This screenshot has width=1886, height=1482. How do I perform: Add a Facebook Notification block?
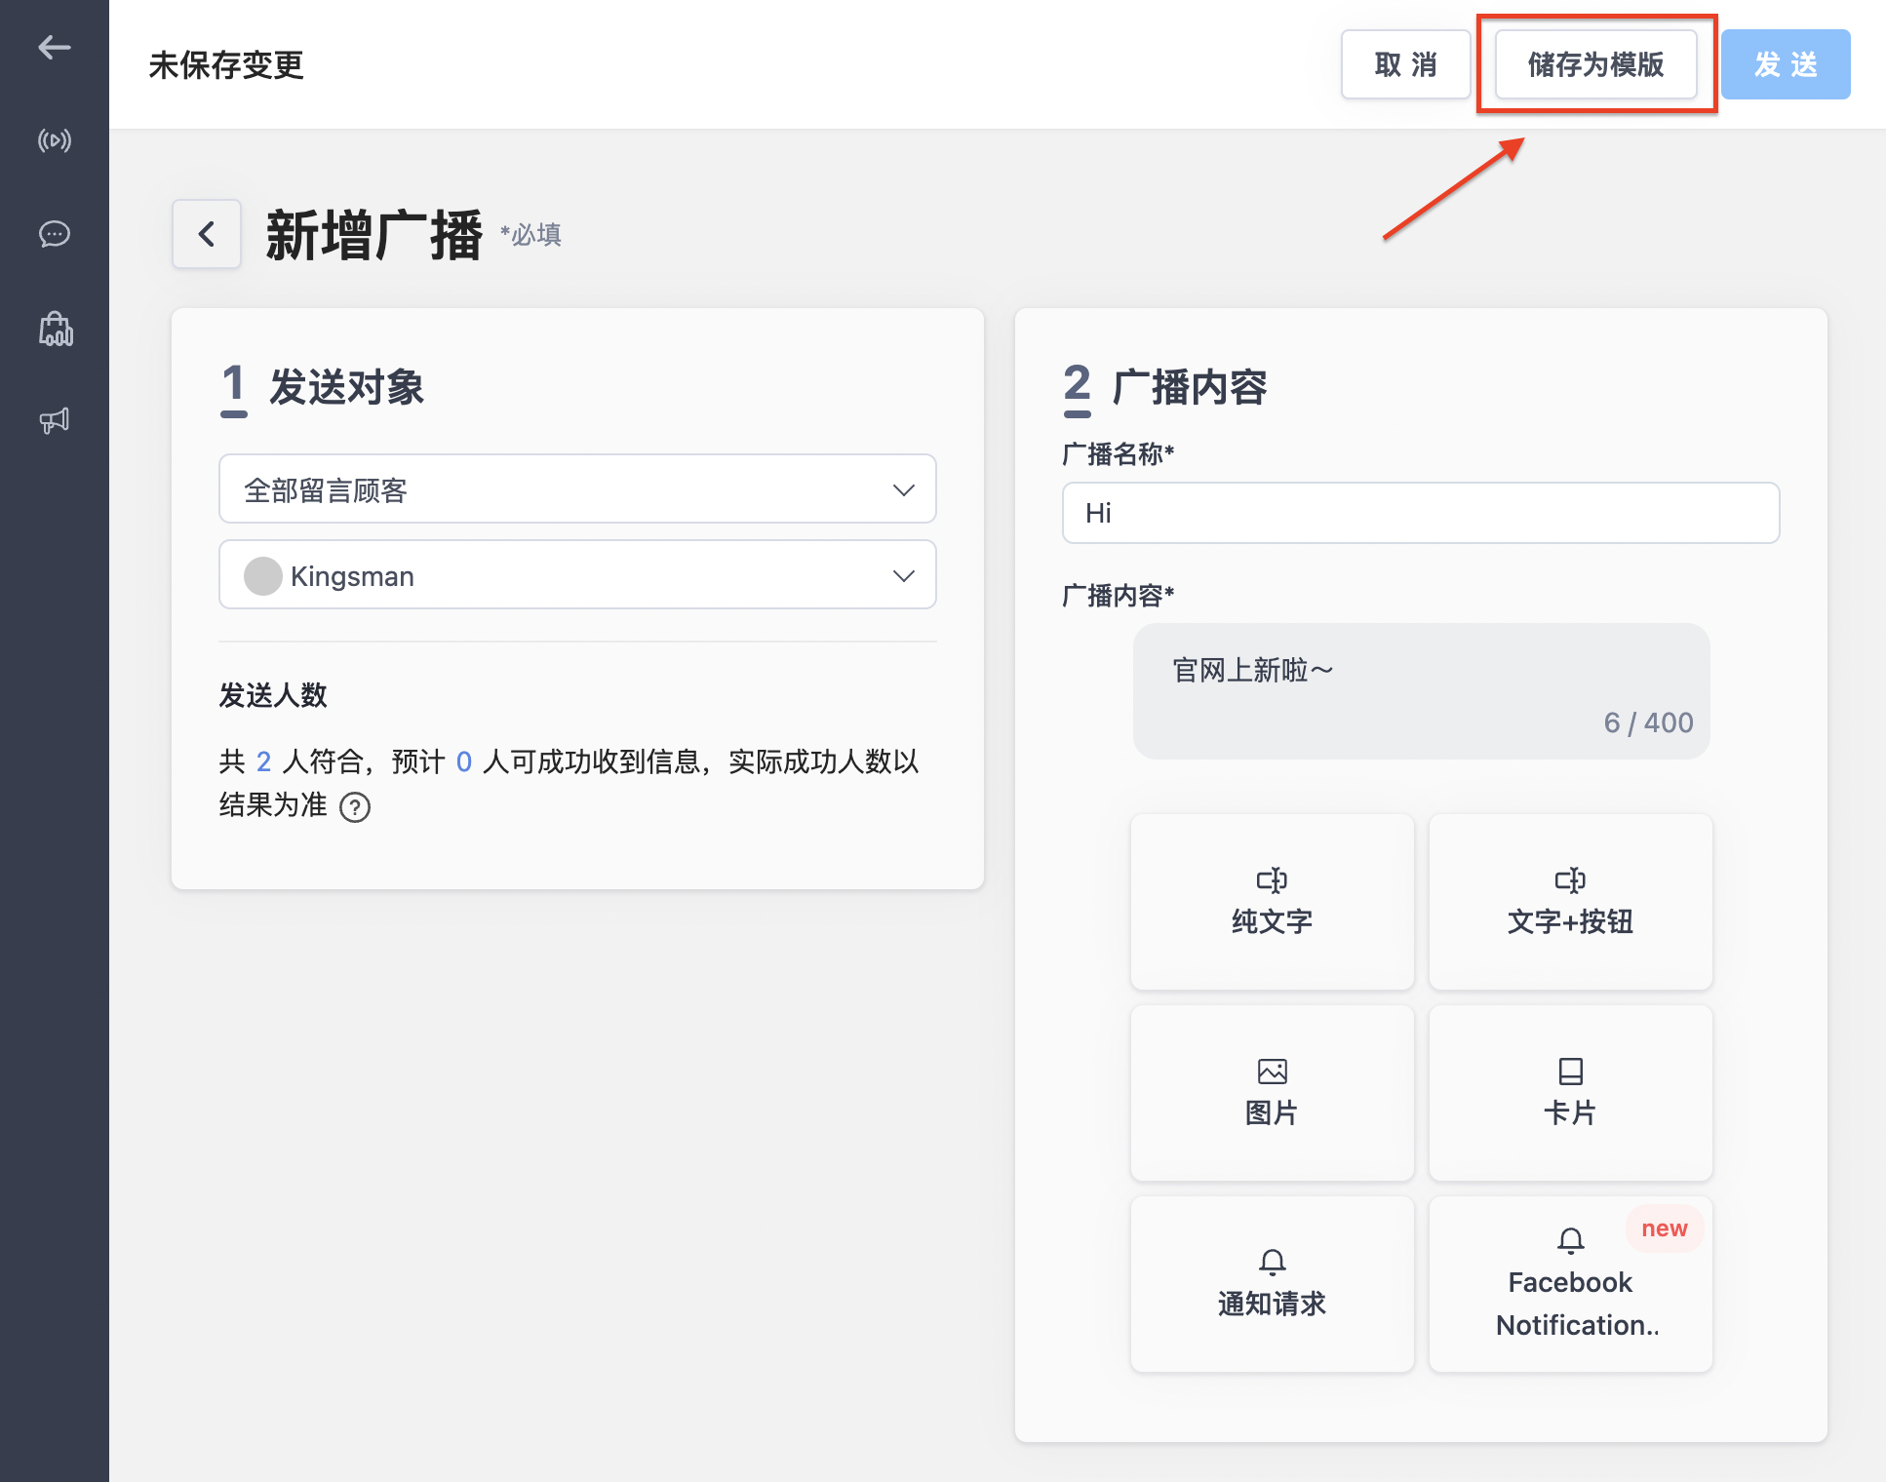(x=1570, y=1284)
